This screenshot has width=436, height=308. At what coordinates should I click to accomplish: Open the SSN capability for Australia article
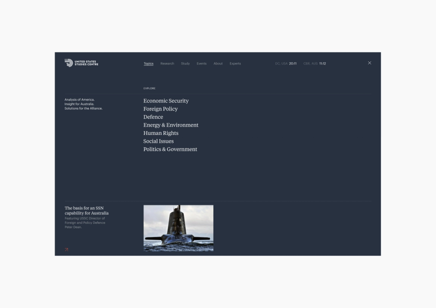pos(86,210)
